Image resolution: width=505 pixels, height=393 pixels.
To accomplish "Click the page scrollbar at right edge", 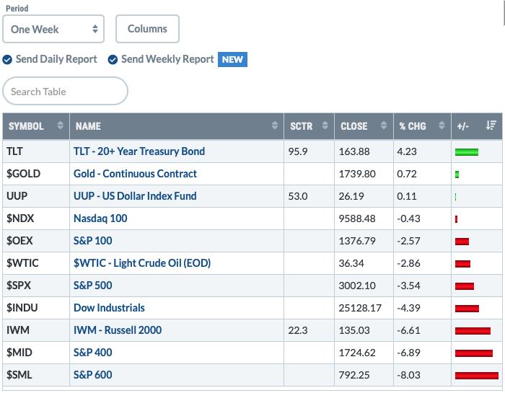I will pos(504,12).
